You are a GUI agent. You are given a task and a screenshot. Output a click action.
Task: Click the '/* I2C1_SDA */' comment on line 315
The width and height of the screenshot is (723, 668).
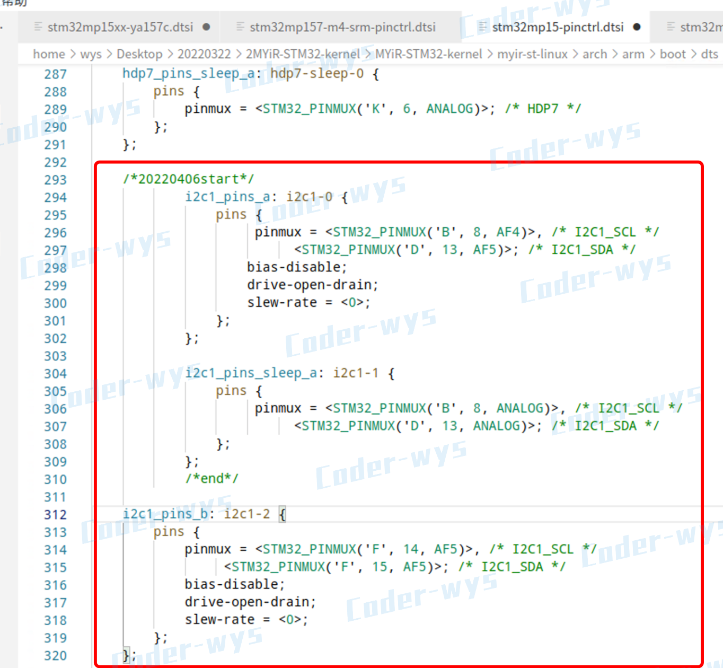pyautogui.click(x=512, y=567)
